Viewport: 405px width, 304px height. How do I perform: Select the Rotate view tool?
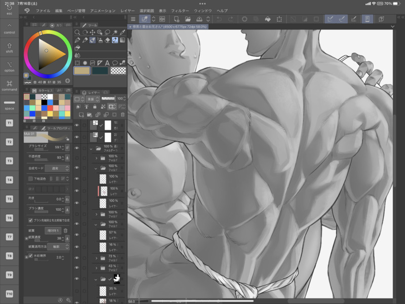pyautogui.click(x=85, y=32)
